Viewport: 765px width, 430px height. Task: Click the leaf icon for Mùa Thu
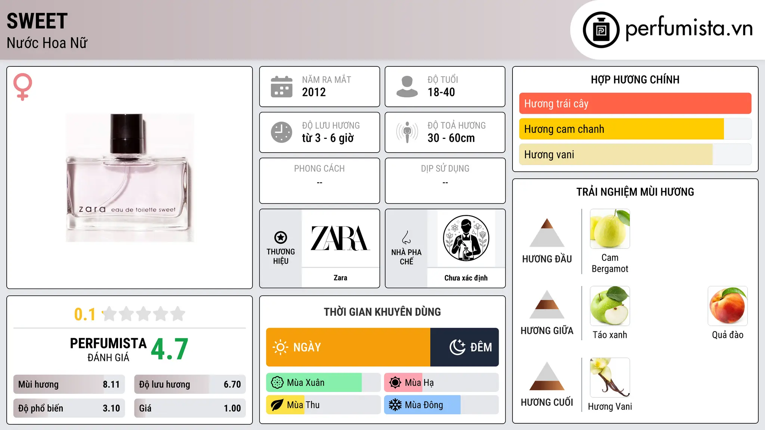(277, 405)
